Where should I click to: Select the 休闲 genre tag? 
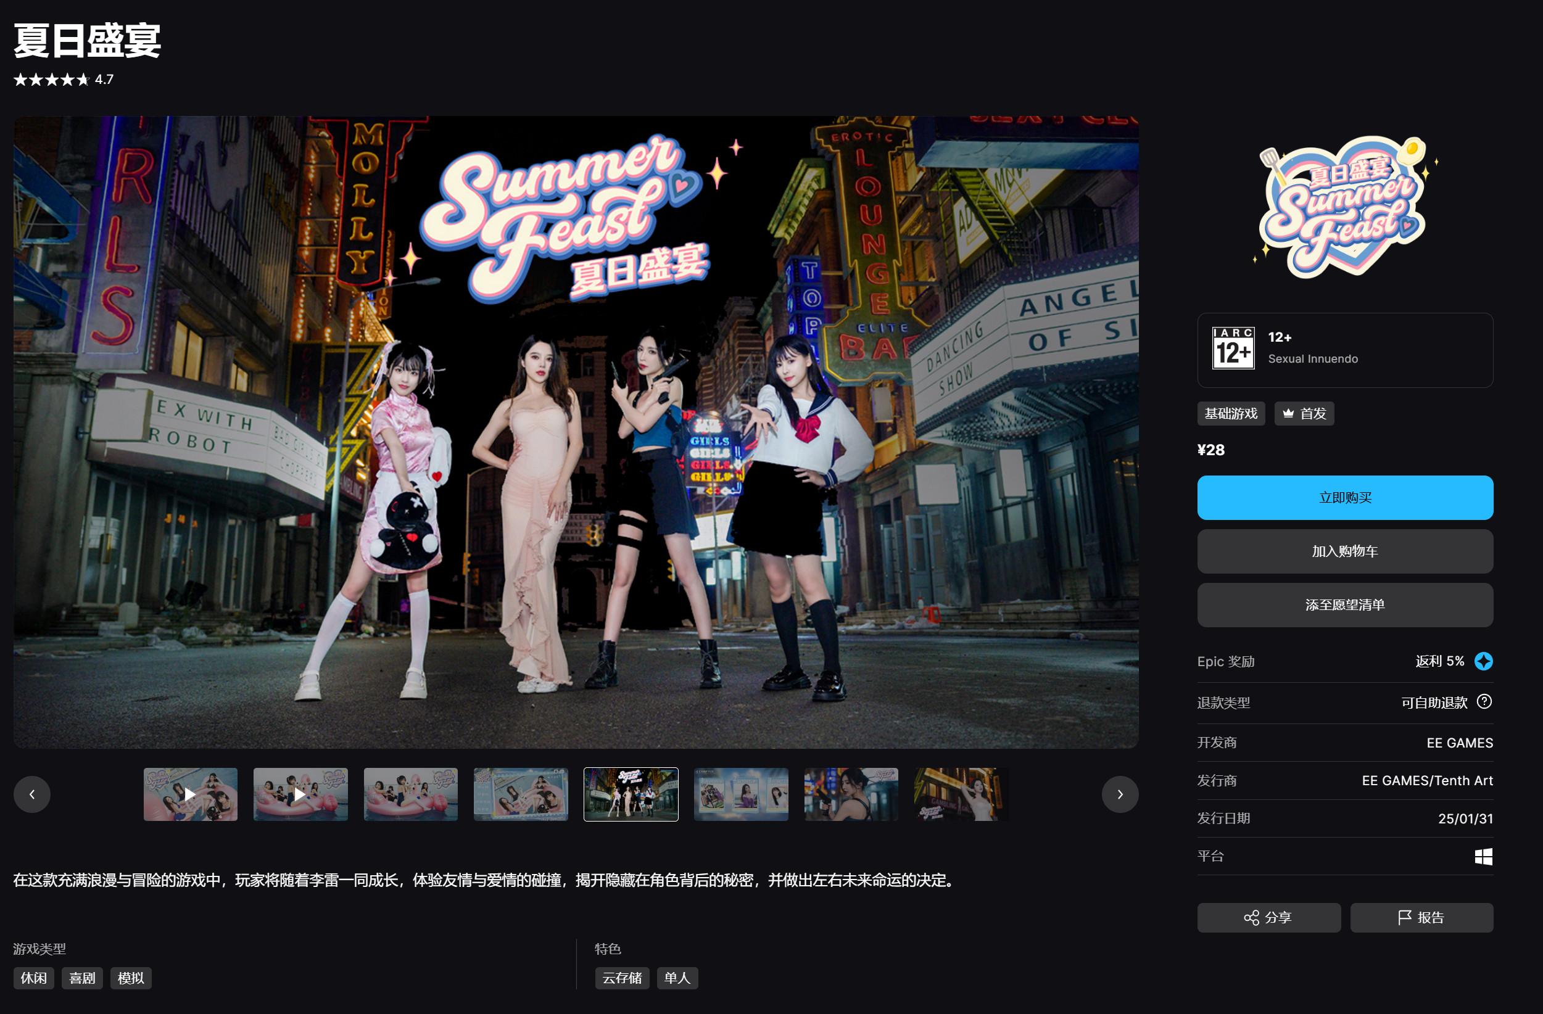pyautogui.click(x=33, y=978)
